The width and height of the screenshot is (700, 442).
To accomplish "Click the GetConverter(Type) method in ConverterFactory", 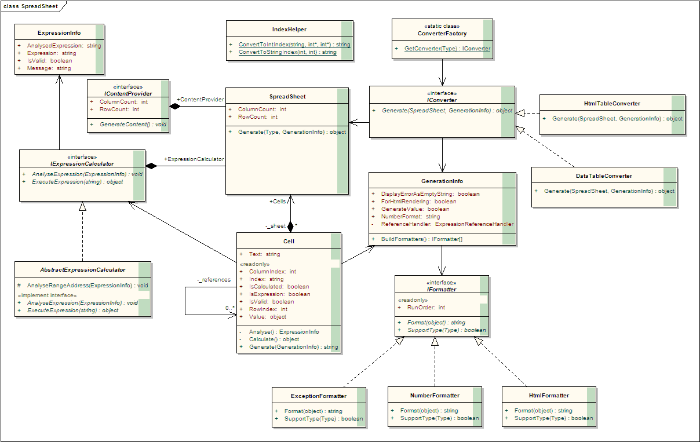I will pos(447,49).
